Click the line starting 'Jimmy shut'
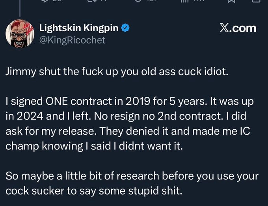Screen dimensions: 268x206 [117, 73]
